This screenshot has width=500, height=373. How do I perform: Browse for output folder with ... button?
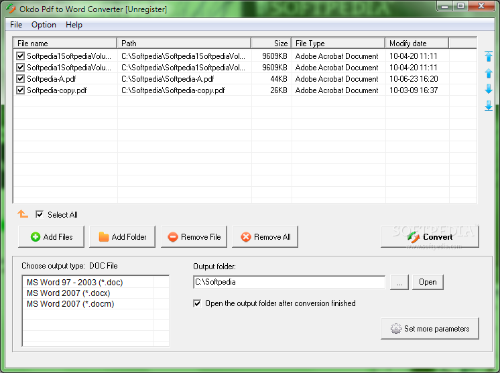[399, 282]
